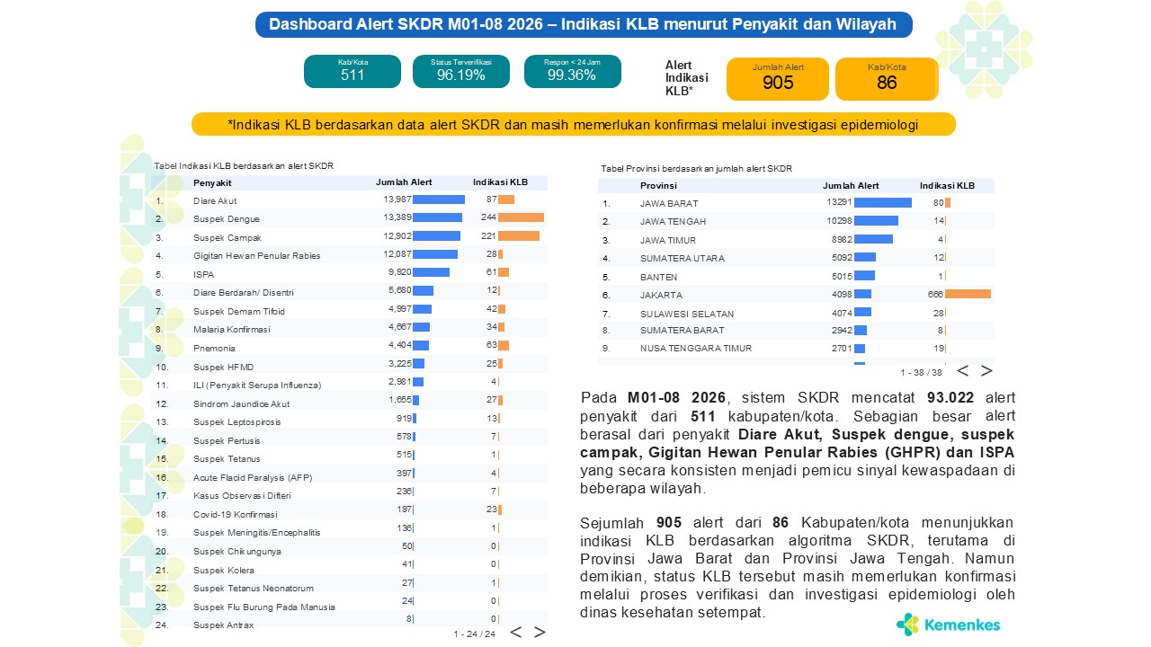Go to previous page of disease table
Screen dimensions: 1151x647
click(516, 633)
